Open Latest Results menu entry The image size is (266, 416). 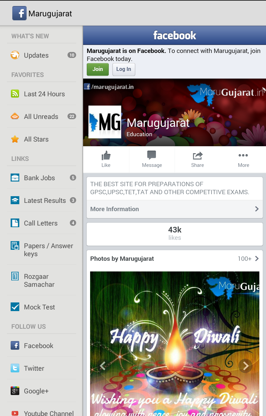click(x=42, y=201)
